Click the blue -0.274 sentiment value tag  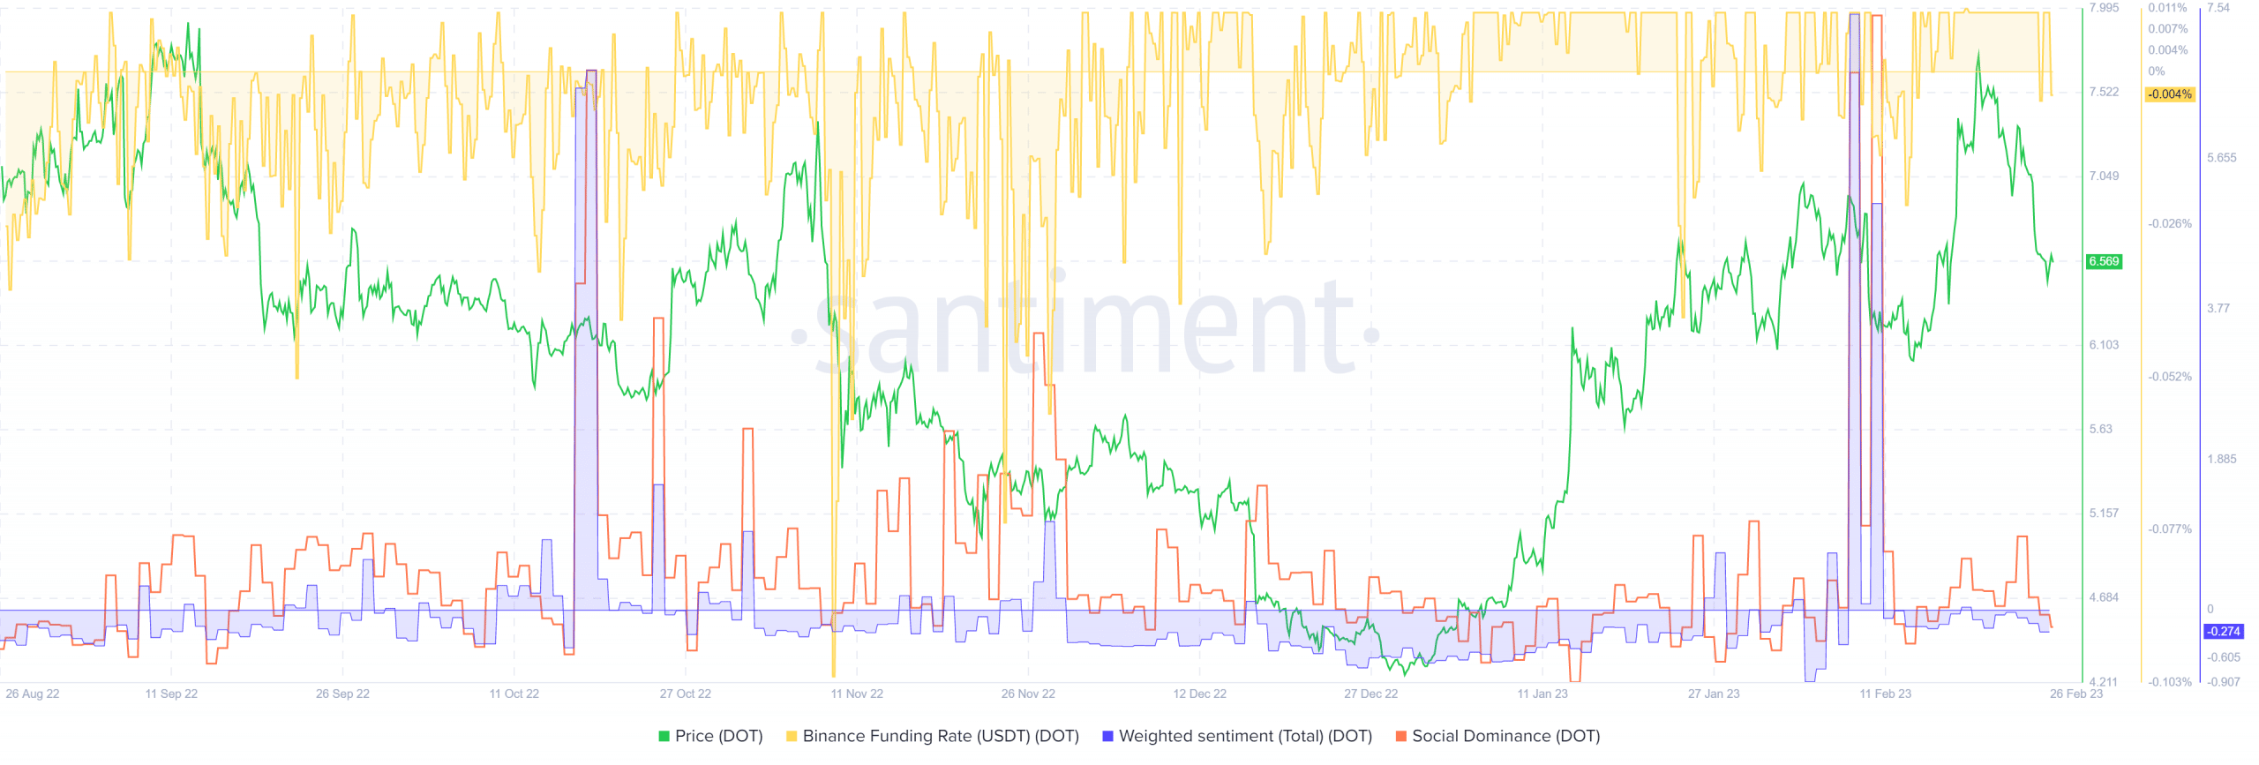pyautogui.click(x=2223, y=632)
